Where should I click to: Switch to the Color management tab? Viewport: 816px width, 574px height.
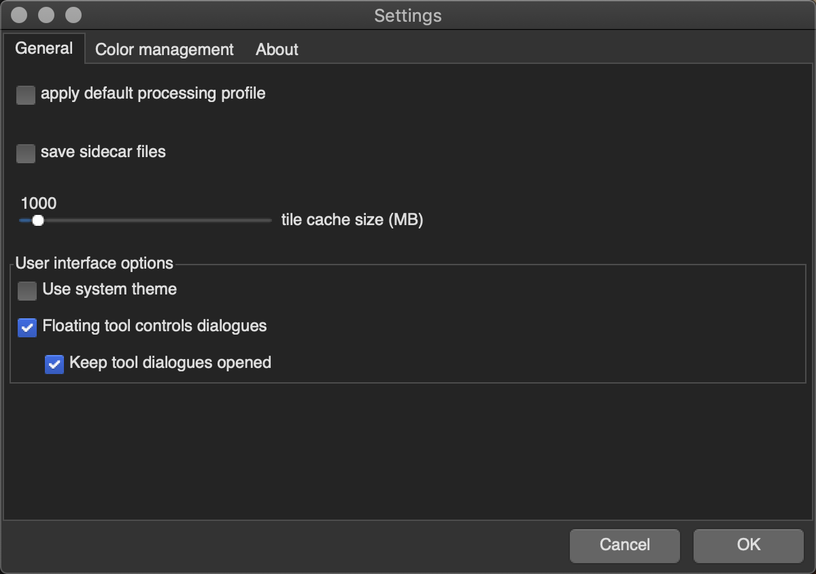164,50
